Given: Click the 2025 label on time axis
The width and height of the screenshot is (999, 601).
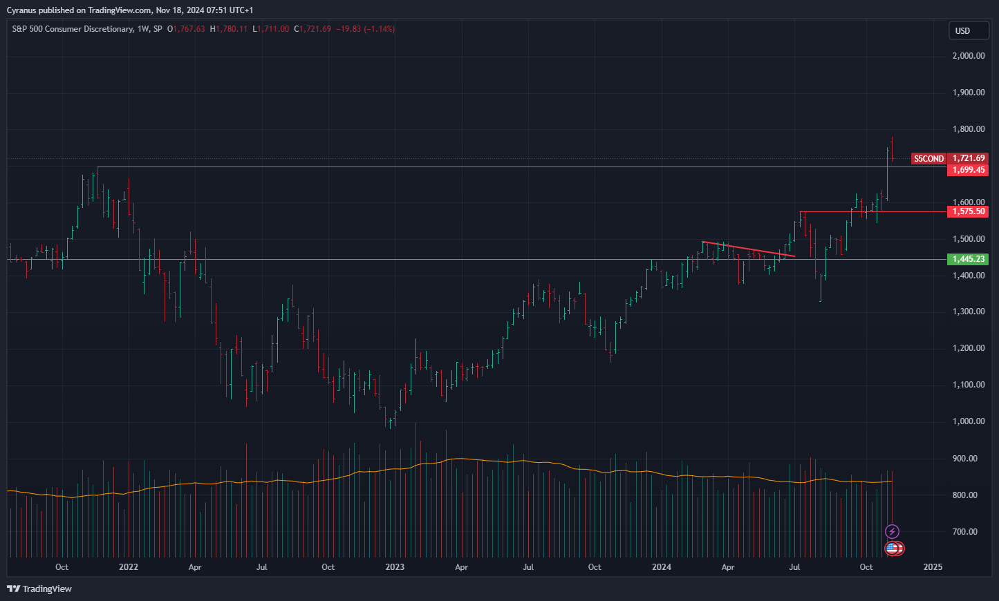Looking at the screenshot, I should (933, 567).
